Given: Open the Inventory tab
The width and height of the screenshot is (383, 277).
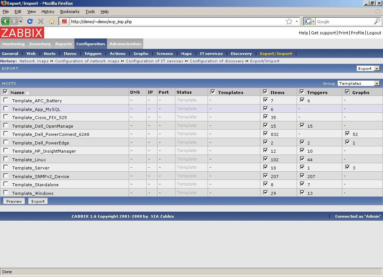Looking at the screenshot, I should pyautogui.click(x=40, y=44).
